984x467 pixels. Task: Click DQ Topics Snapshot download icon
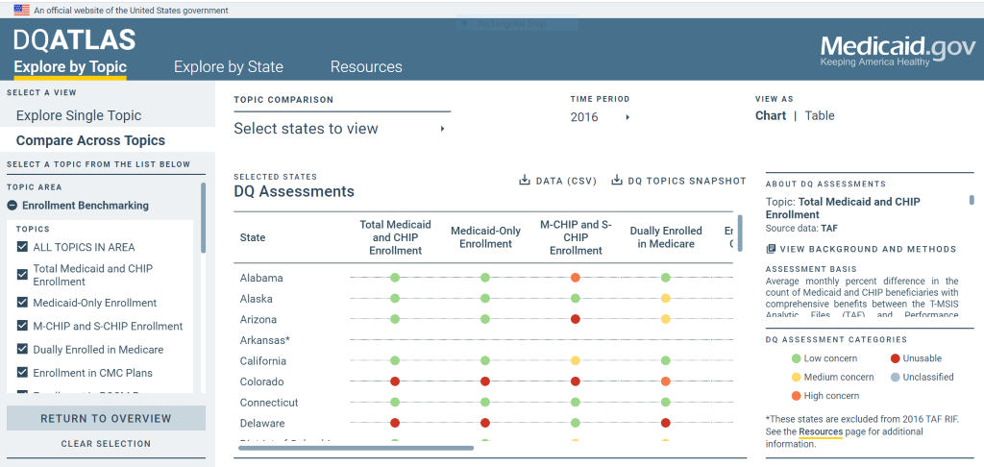pyautogui.click(x=616, y=181)
